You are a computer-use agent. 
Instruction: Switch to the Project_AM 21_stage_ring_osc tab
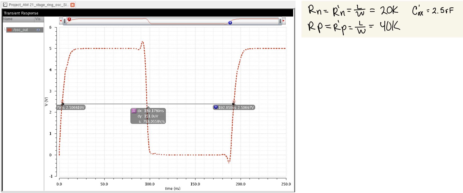39,5
